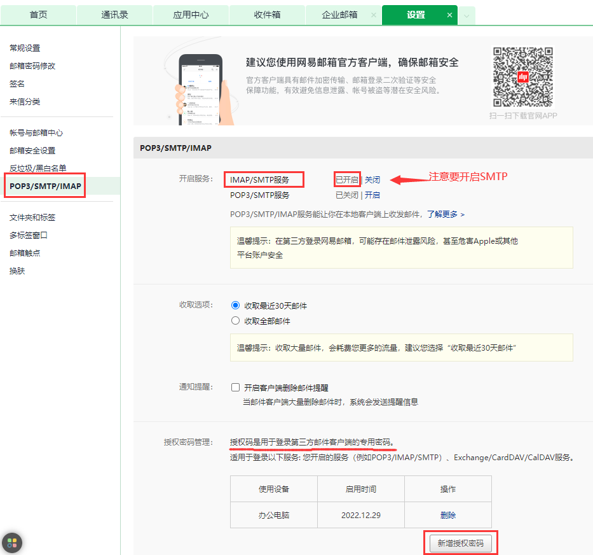Open 邮箱触点 settings
The width and height of the screenshot is (593, 555).
pyautogui.click(x=26, y=253)
